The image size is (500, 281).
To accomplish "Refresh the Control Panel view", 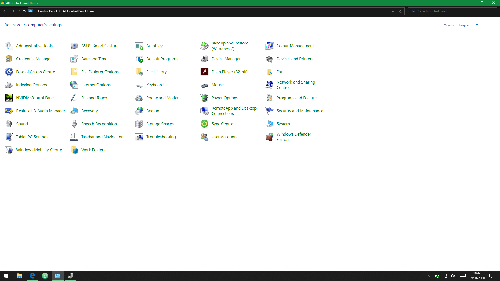I will click(x=401, y=11).
